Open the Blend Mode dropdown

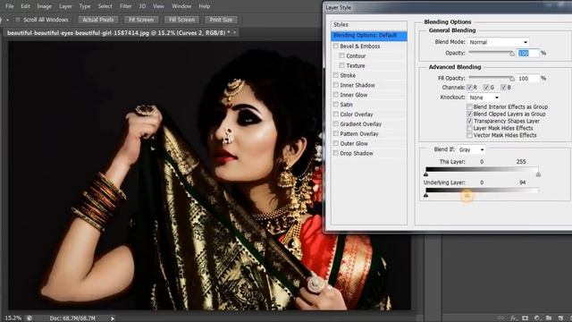coord(499,42)
